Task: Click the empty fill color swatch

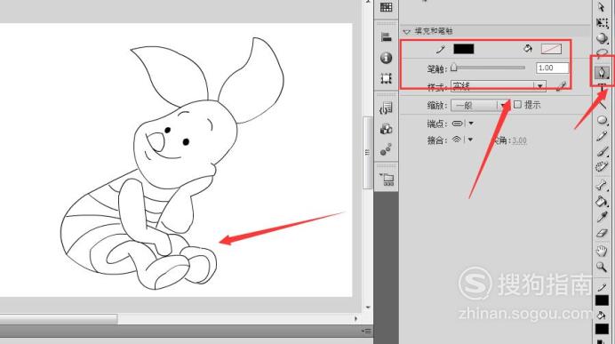Action: pos(551,49)
